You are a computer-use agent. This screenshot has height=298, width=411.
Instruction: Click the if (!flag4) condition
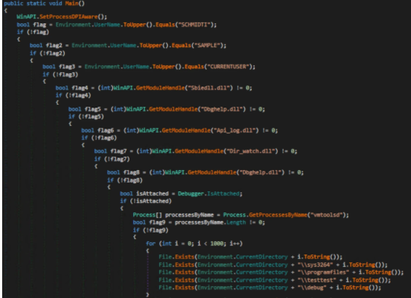pos(73,95)
